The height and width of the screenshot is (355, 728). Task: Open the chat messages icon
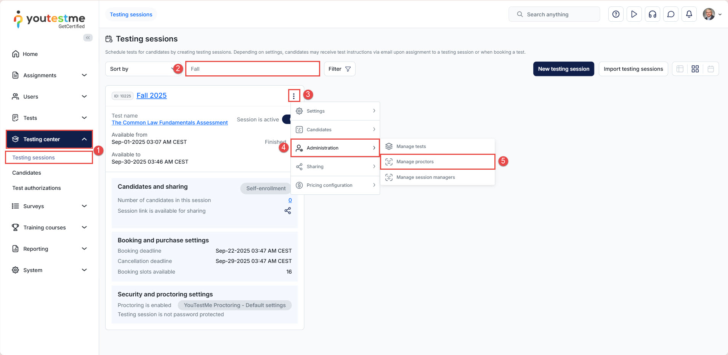click(x=670, y=14)
